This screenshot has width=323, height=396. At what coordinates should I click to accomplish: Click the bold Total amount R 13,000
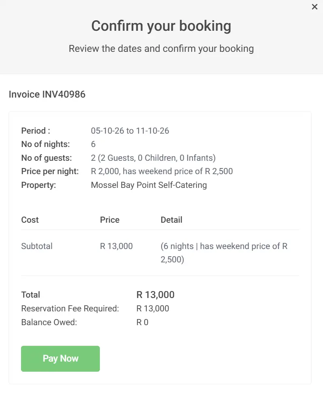pos(155,295)
